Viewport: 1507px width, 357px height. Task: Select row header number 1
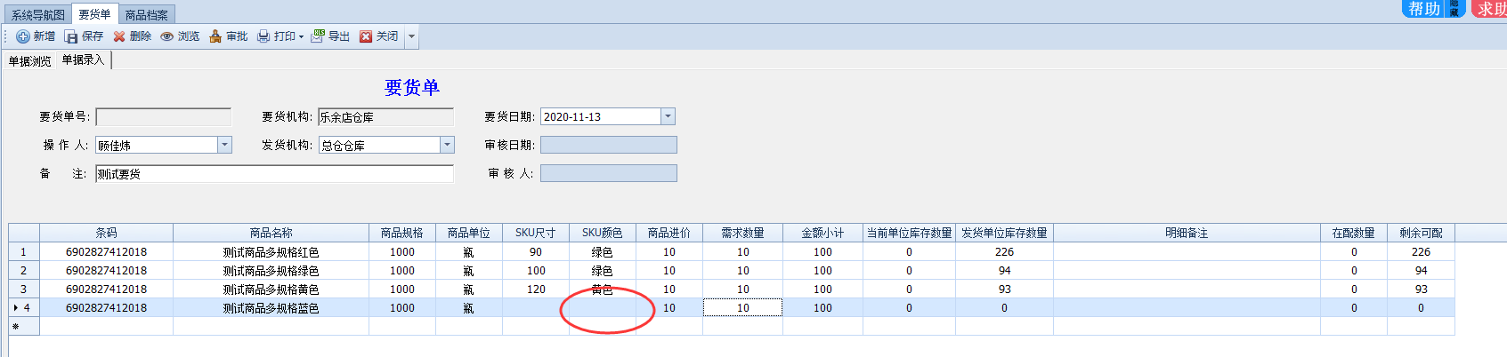coord(24,251)
